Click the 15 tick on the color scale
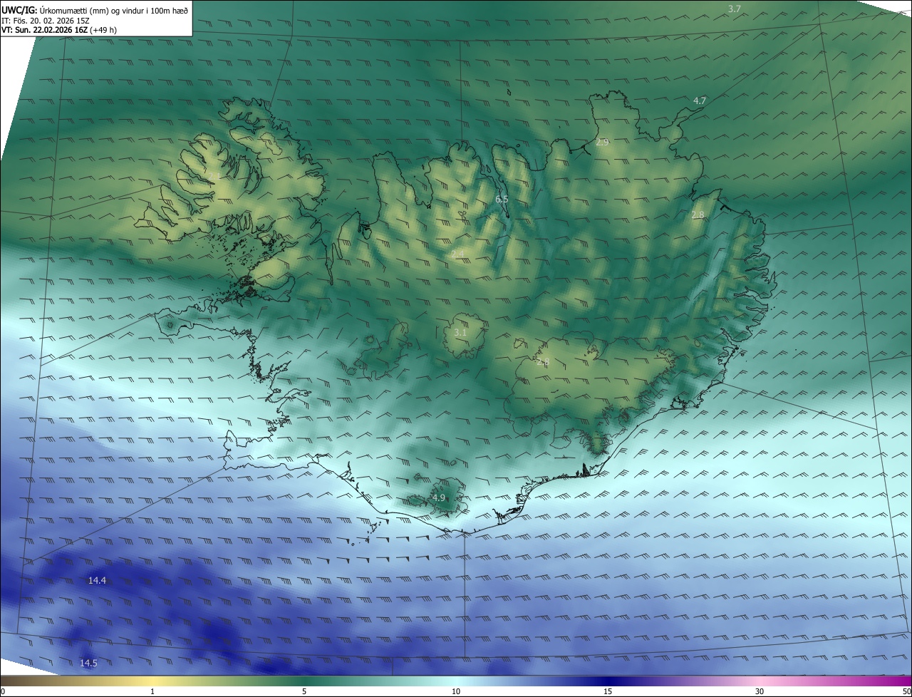The height and width of the screenshot is (697, 912). click(x=608, y=691)
